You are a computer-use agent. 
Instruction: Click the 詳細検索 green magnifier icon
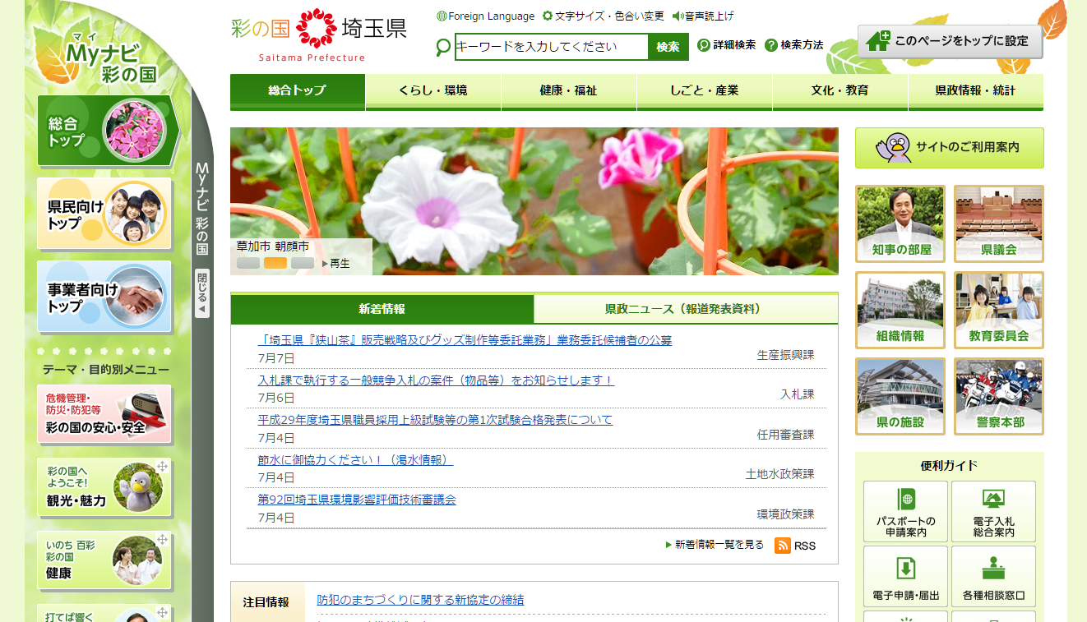pyautogui.click(x=704, y=45)
